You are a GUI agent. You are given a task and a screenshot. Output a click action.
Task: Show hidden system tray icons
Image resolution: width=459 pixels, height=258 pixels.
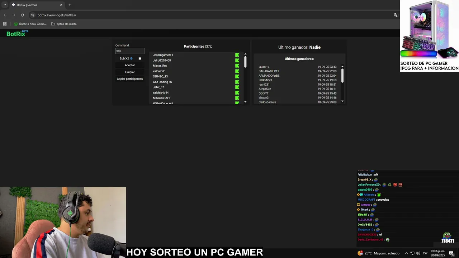[406, 253]
